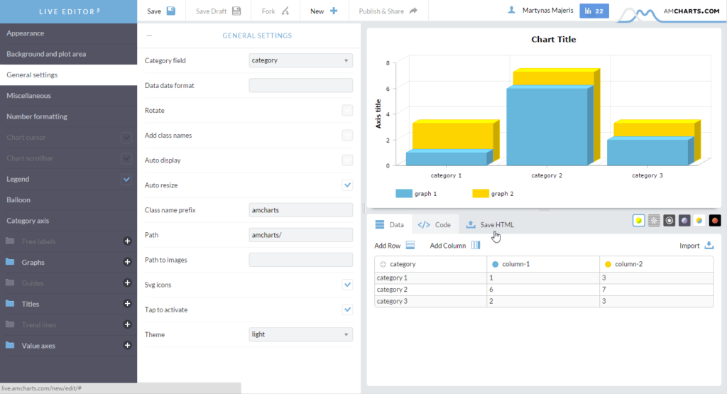This screenshot has height=394, width=727.
Task: Switch to the Code tab
Action: tap(434, 225)
